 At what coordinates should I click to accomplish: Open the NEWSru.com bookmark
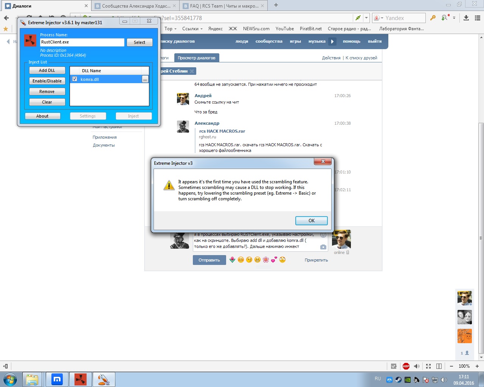(256, 29)
